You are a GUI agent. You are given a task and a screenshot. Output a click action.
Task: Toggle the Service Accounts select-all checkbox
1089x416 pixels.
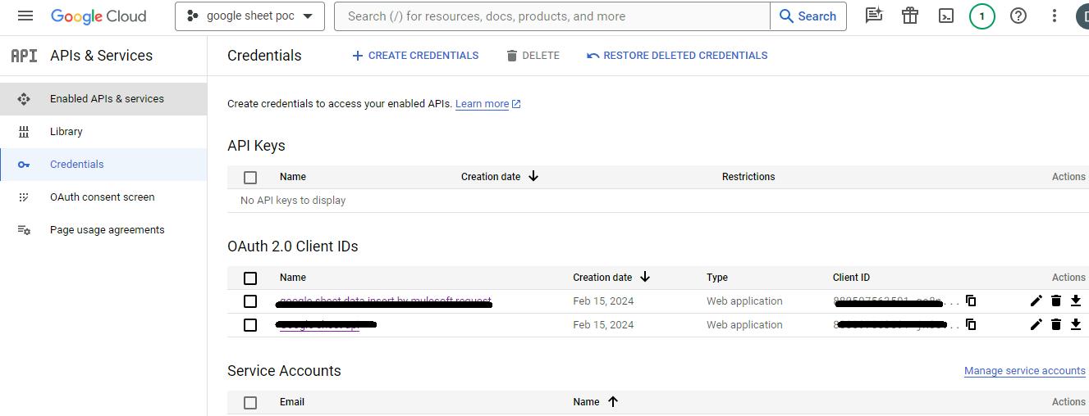coord(250,403)
